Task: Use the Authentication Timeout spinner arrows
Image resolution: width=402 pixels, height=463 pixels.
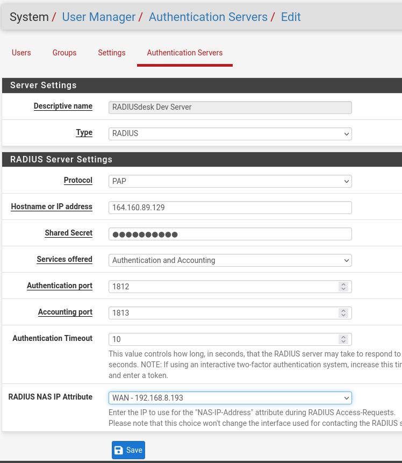Action: coord(343,339)
